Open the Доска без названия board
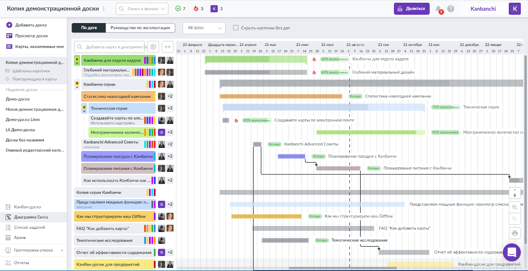Screen dimensions: 528x271 [x=25, y=140]
